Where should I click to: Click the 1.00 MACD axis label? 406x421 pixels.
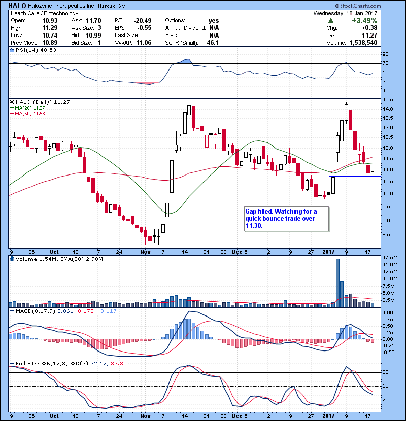tap(387, 313)
